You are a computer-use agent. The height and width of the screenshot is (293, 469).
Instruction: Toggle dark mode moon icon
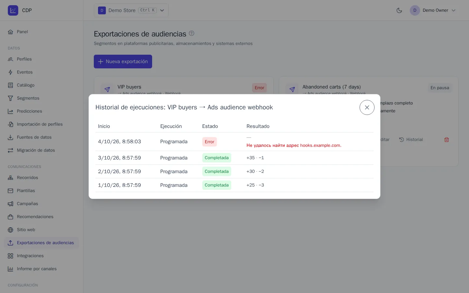click(x=399, y=10)
